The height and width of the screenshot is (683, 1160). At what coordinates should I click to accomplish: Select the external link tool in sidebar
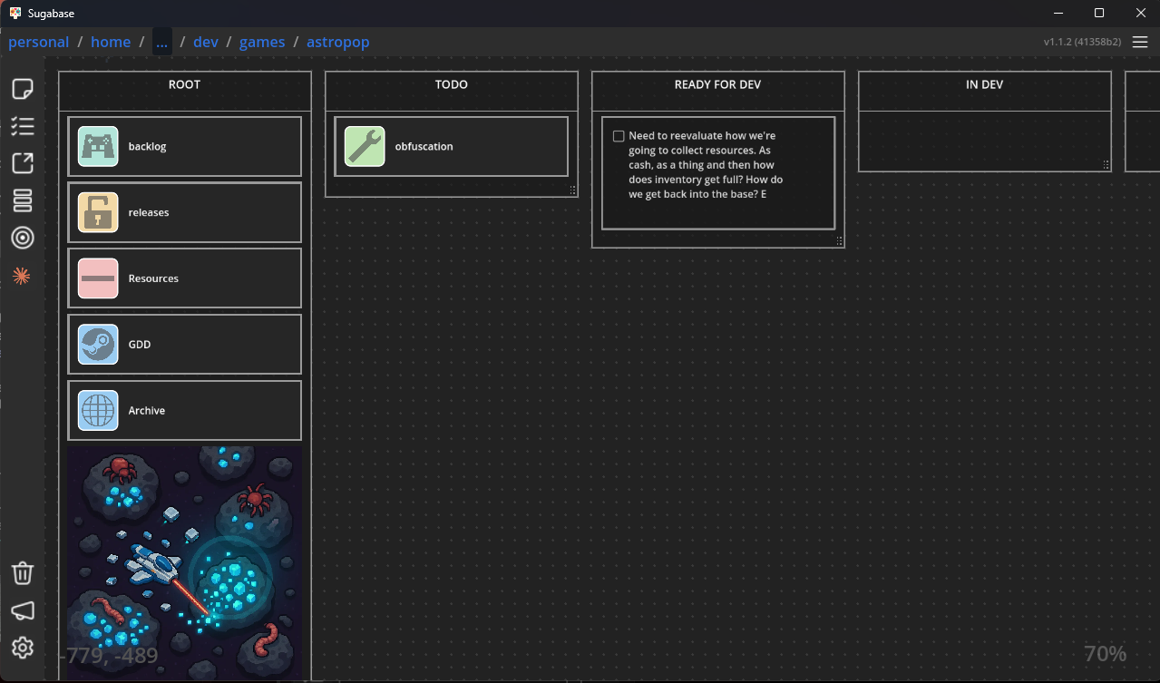pyautogui.click(x=23, y=163)
